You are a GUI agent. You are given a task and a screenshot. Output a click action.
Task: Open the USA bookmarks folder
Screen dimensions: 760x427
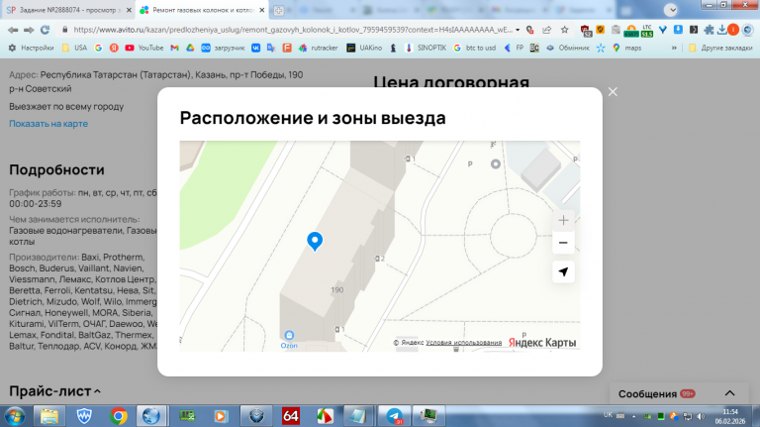74,48
